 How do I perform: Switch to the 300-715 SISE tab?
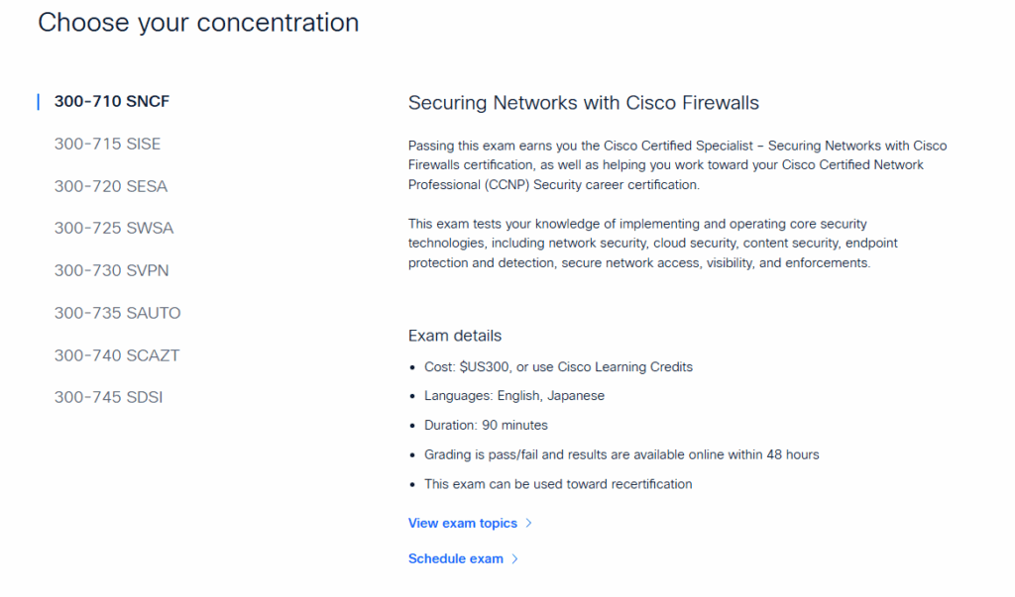pyautogui.click(x=107, y=144)
